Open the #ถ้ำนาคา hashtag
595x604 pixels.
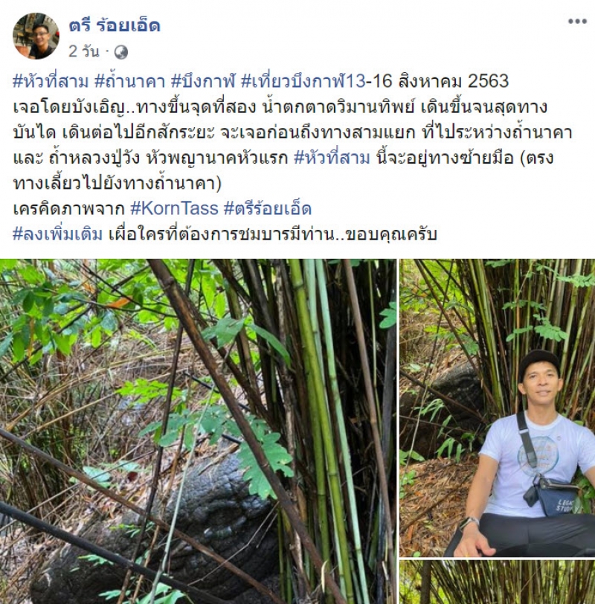click(129, 81)
